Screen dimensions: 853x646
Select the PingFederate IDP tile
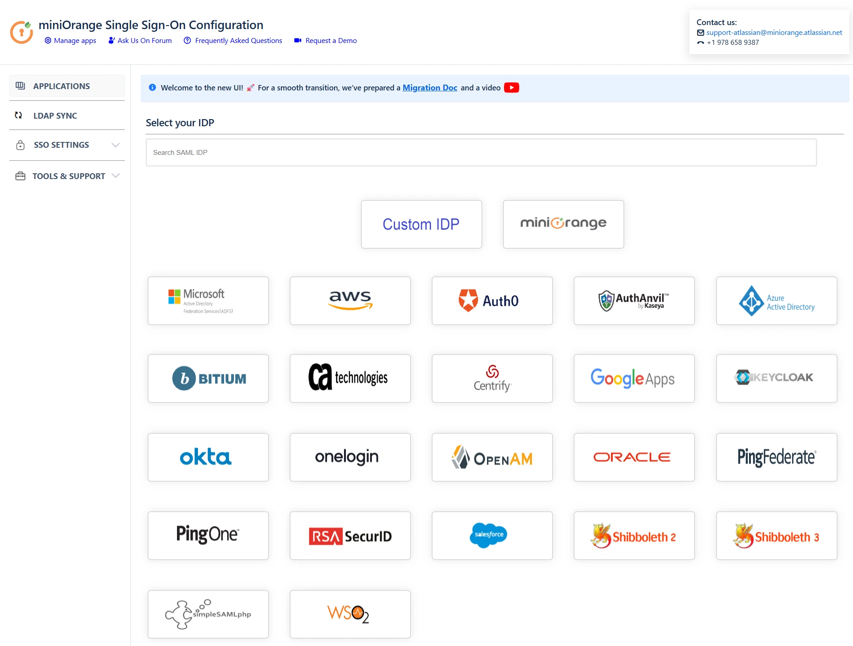776,457
